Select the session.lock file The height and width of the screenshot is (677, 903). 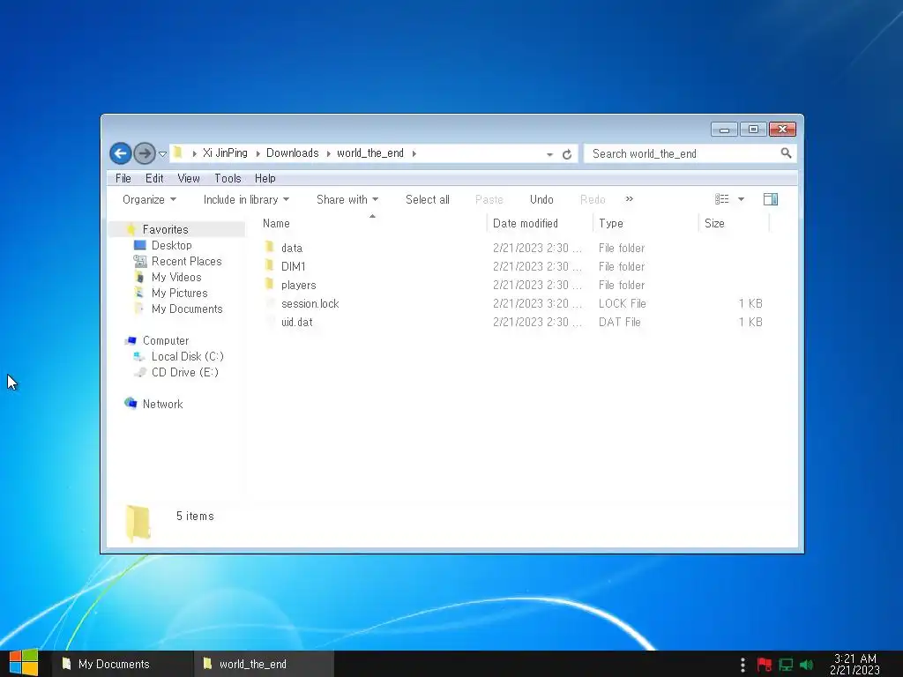(x=310, y=304)
